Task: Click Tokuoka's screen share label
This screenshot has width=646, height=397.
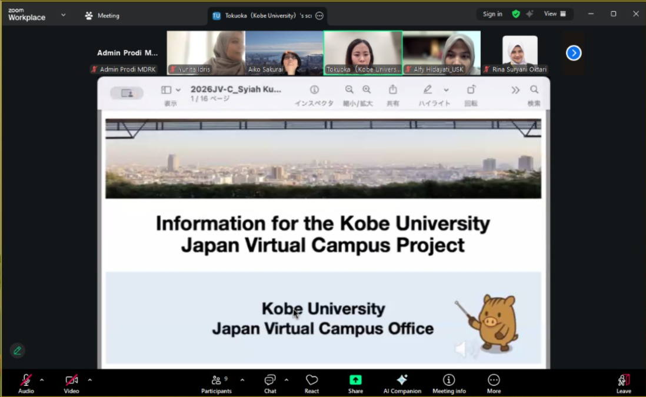Action: [268, 16]
